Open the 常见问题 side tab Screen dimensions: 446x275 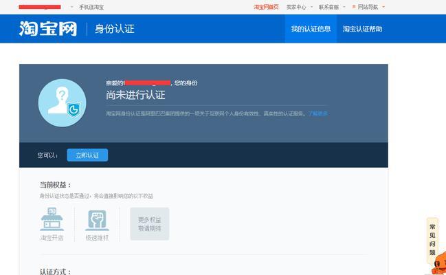point(432,240)
